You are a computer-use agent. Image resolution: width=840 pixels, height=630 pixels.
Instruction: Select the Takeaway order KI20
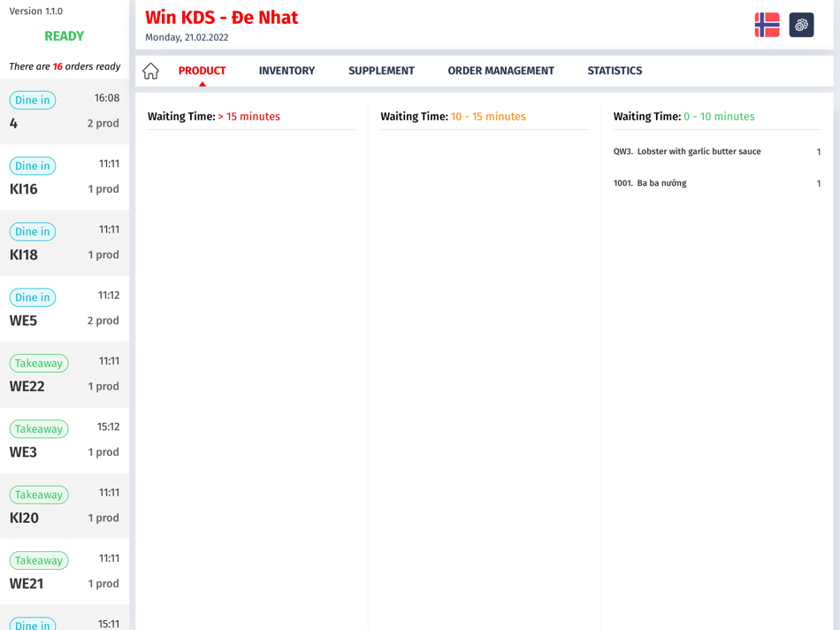pos(65,505)
